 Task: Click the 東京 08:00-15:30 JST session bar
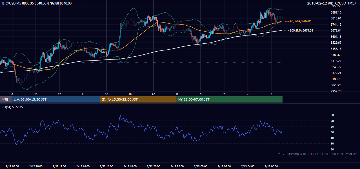click(56, 99)
